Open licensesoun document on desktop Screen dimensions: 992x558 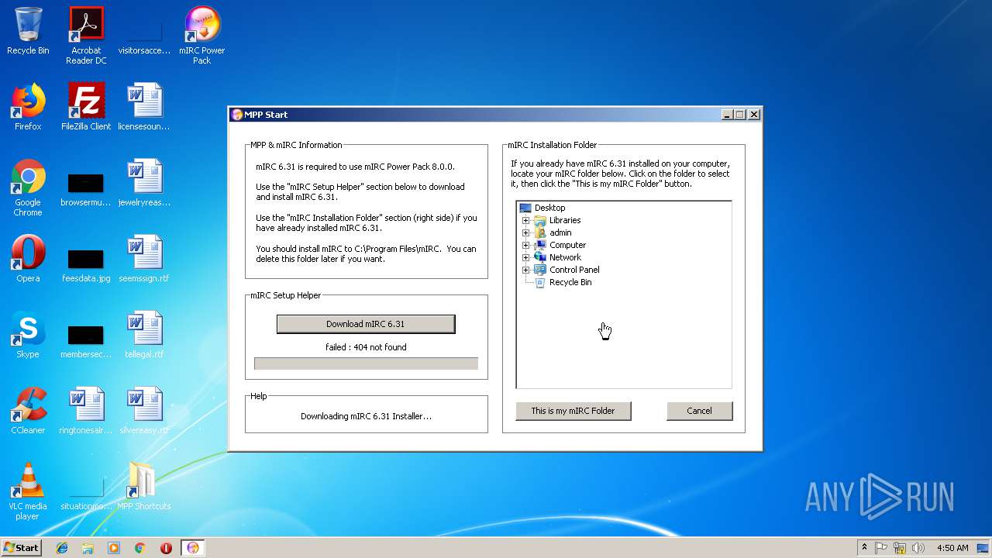click(144, 107)
